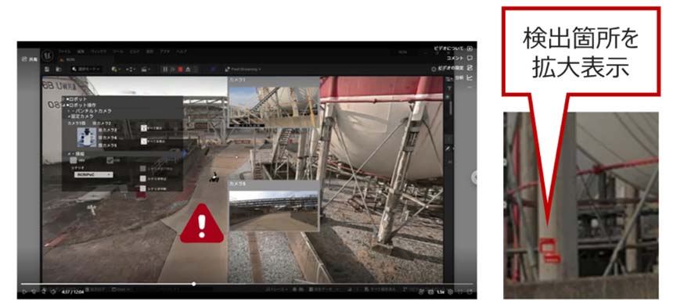The height and width of the screenshot is (308, 673).
Task: Open the ウィンドウ menu
Action: coord(99,51)
